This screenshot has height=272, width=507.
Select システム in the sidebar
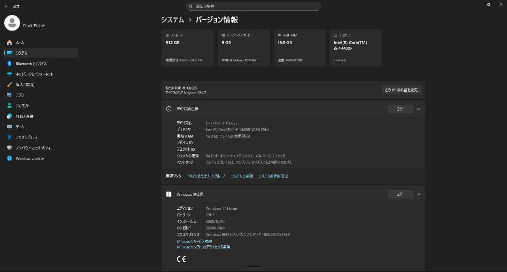point(41,53)
